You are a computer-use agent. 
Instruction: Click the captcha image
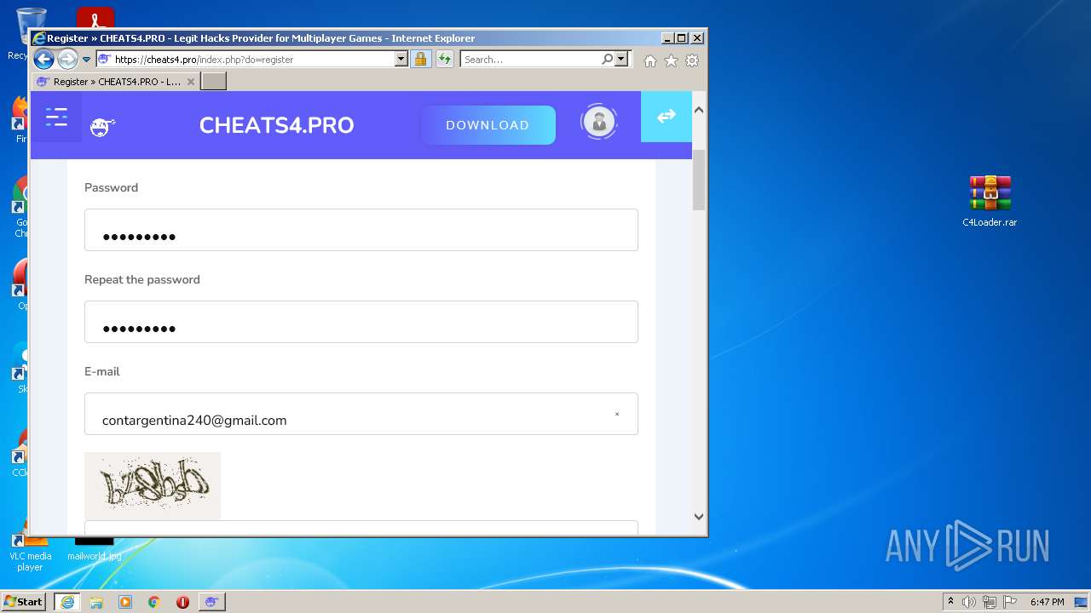(x=153, y=486)
